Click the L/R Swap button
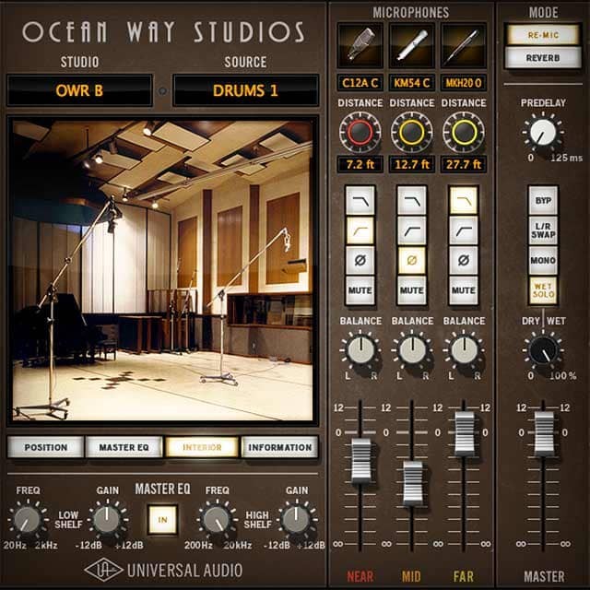The image size is (590, 590). (543, 230)
